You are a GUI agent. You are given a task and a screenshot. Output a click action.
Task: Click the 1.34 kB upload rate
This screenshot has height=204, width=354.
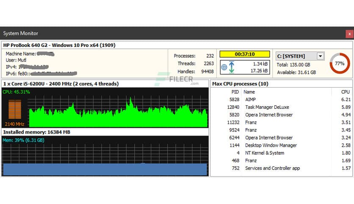260,64
